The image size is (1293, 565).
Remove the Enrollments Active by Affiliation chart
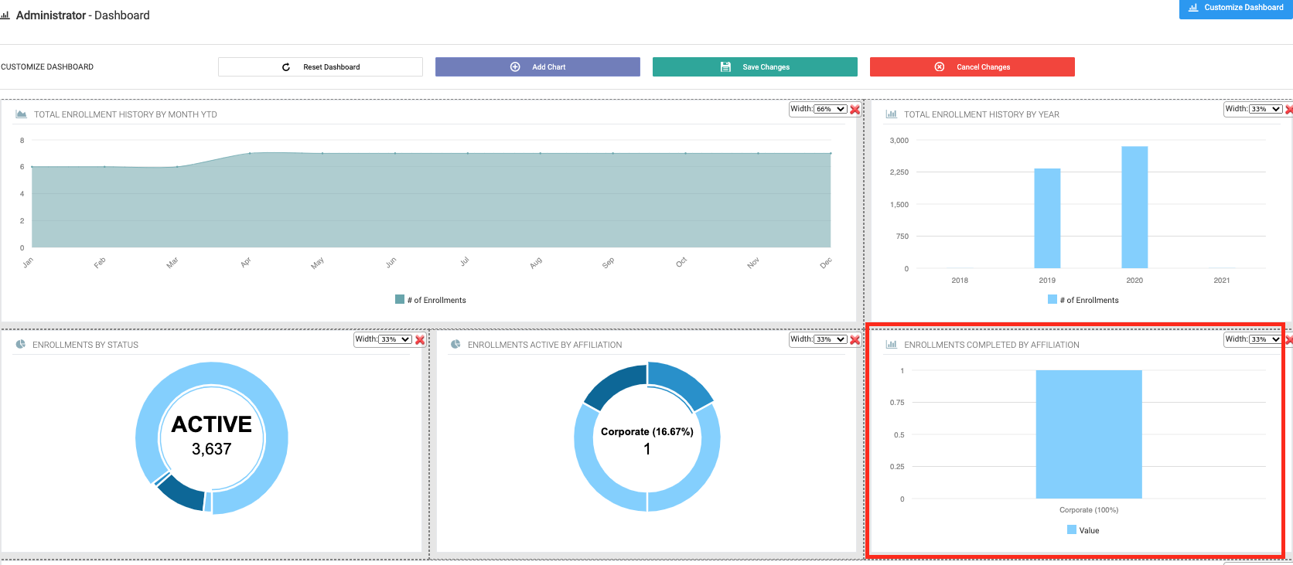(855, 340)
